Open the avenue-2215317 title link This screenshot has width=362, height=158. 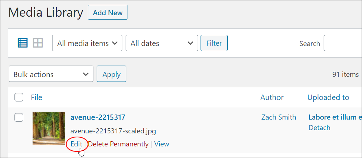[98, 117]
